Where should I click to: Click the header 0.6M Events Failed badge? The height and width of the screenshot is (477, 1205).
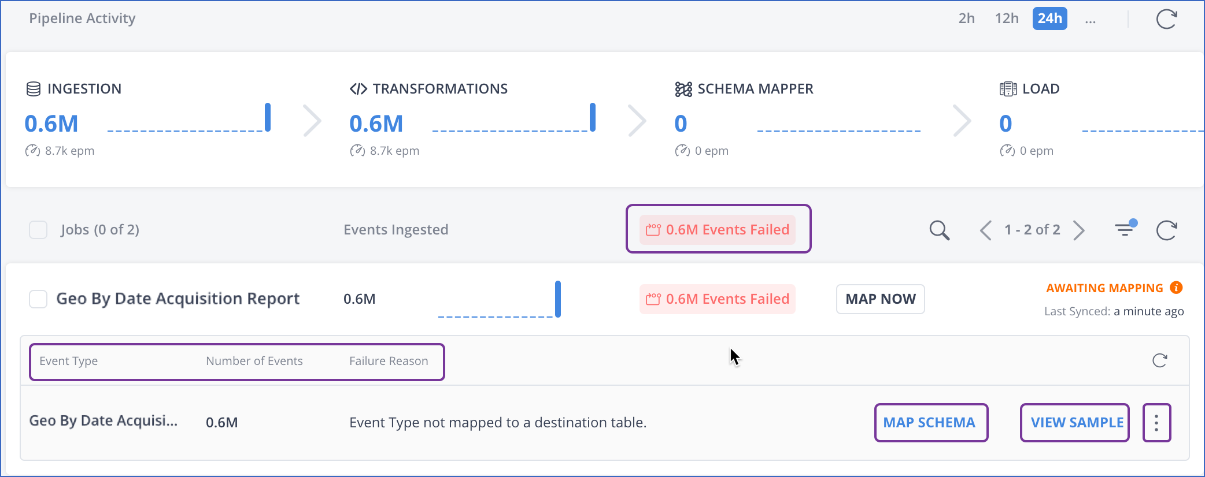pyautogui.click(x=718, y=230)
